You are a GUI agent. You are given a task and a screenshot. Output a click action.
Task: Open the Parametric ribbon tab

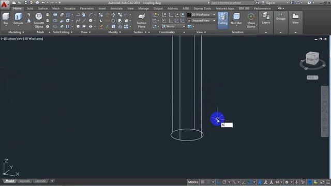pos(87,8)
